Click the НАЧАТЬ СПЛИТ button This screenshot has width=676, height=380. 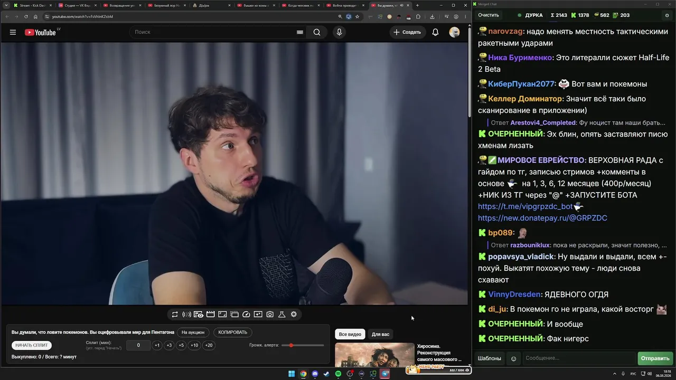pos(32,346)
